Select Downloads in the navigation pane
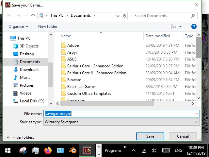The width and height of the screenshot is (209, 157). click(26, 70)
